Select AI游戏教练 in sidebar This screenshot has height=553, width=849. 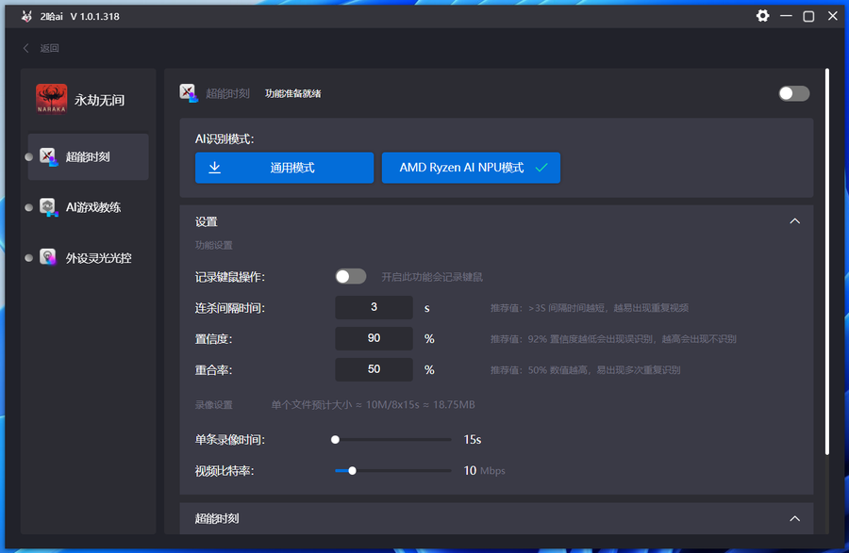pos(89,207)
